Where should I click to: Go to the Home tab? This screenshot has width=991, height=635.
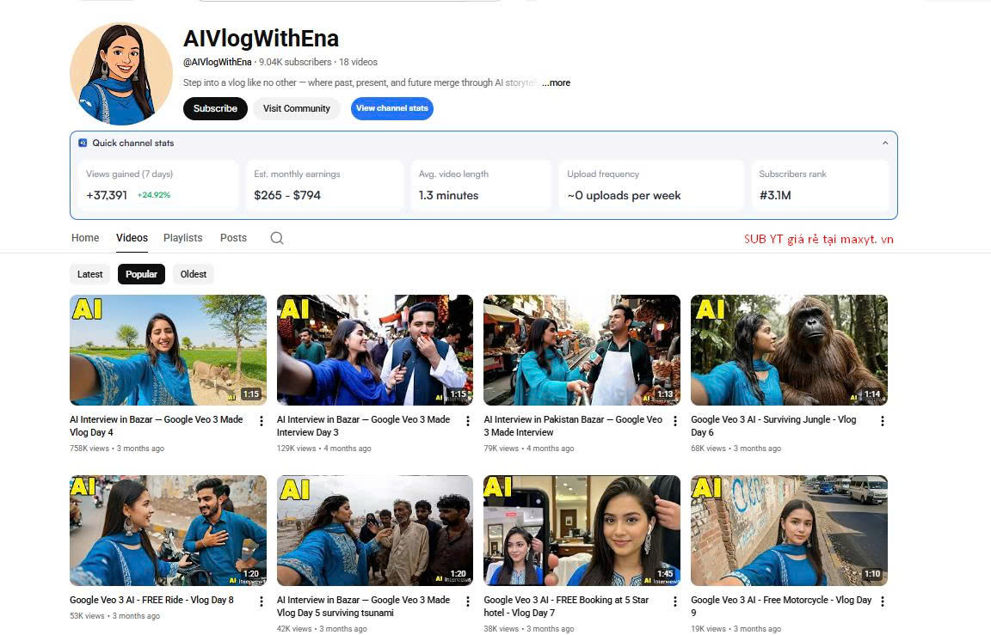coord(85,238)
